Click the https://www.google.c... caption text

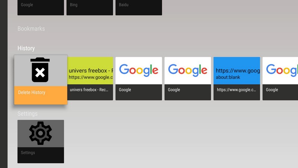[x=237, y=90]
